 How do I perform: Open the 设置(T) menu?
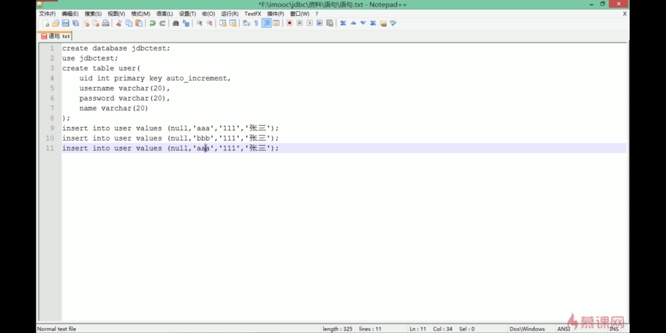point(187,14)
